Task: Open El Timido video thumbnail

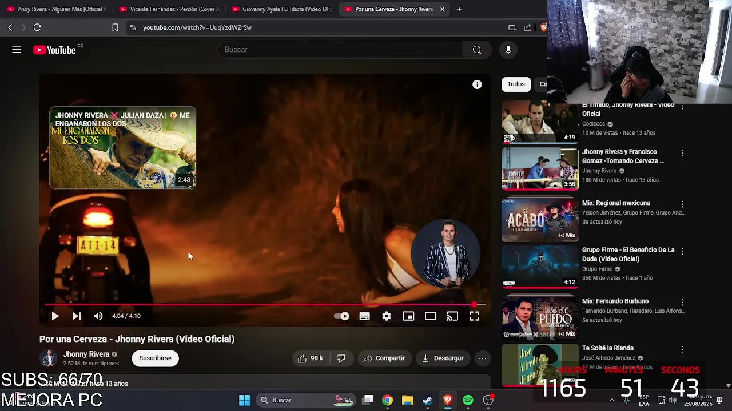Action: pos(540,121)
